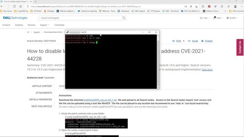Click the Contact Us side tab
This screenshot has height=137, width=244.
click(x=240, y=47)
